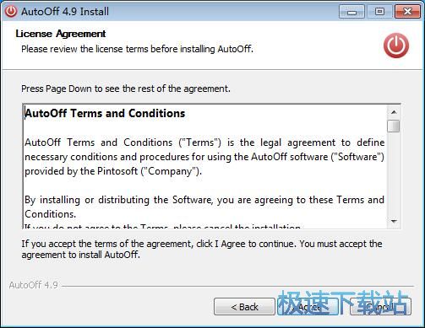425x328 pixels.
Task: Close the AutoOff 4.9 Install window
Action: coord(407,12)
